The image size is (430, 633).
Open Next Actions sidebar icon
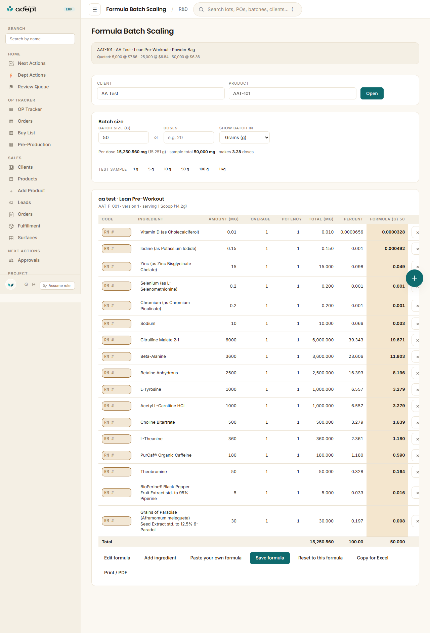pyautogui.click(x=11, y=64)
